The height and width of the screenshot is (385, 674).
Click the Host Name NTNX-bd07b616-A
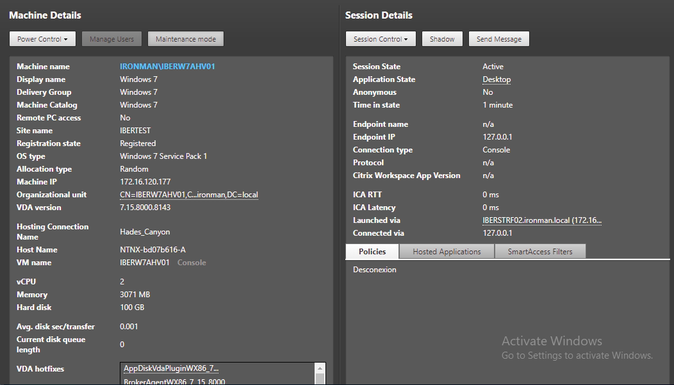tap(152, 250)
